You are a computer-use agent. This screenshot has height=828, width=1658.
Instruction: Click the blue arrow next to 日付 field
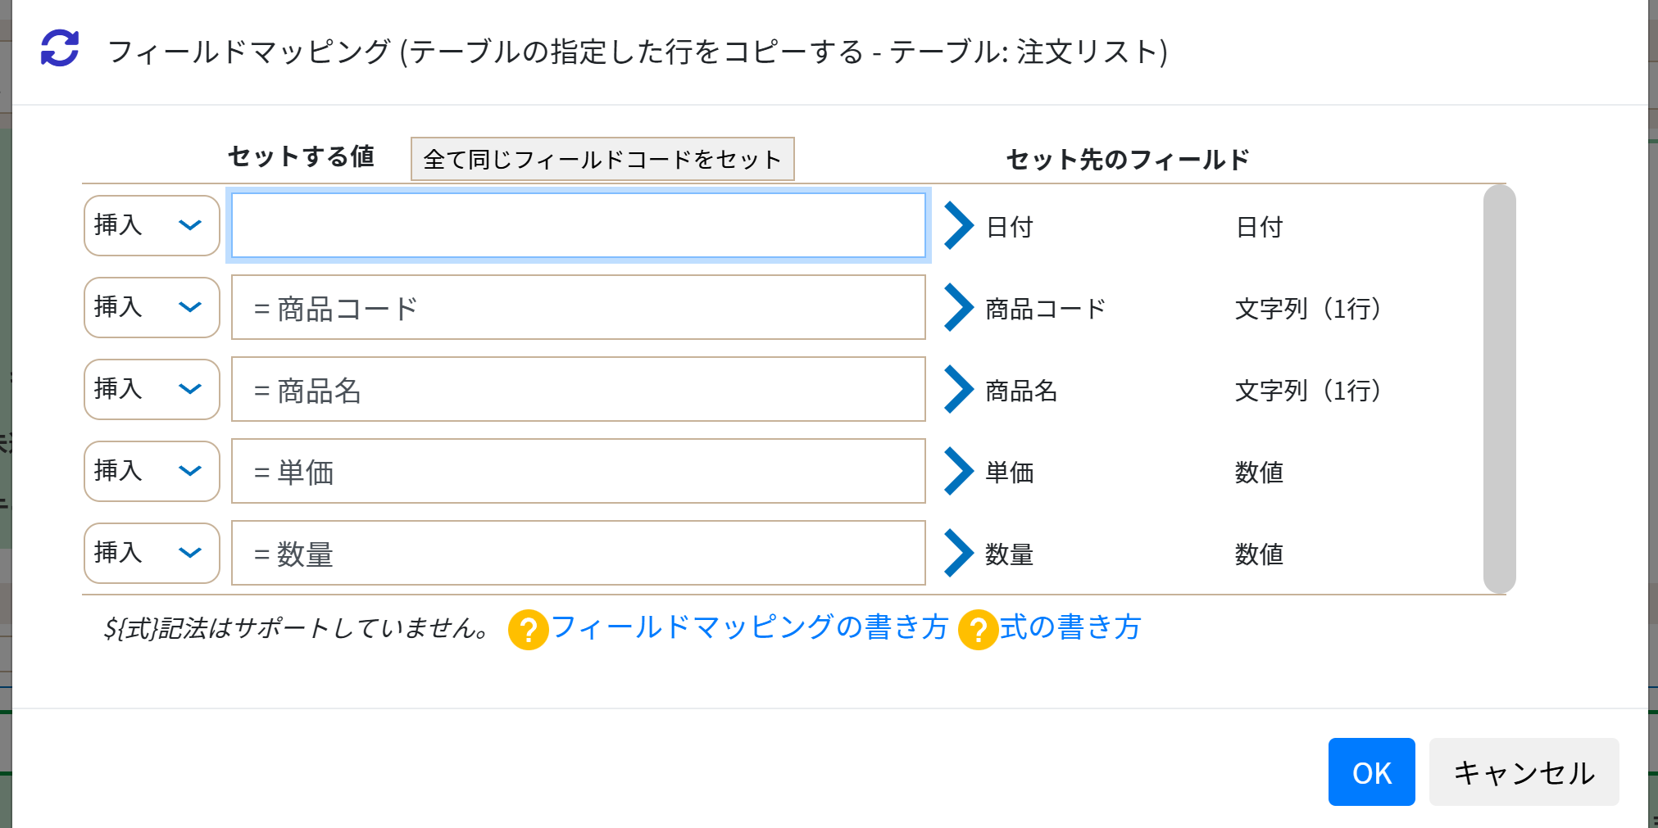958,225
